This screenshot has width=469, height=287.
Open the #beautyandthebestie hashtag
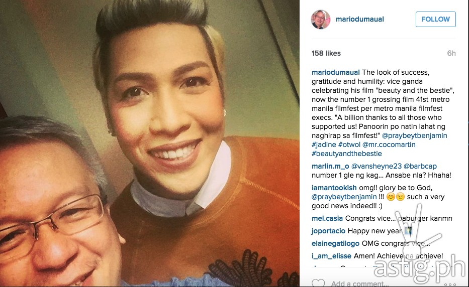pos(347,154)
